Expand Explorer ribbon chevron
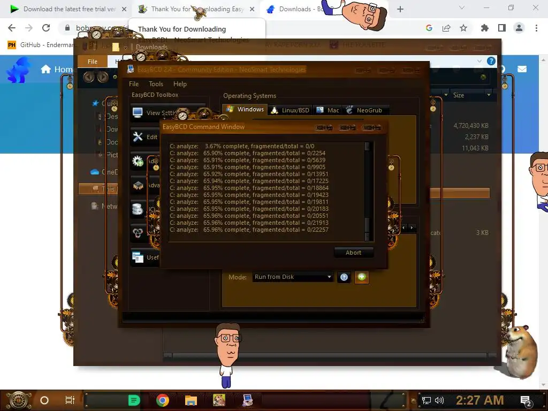Image resolution: width=548 pixels, height=411 pixels. 479,61
